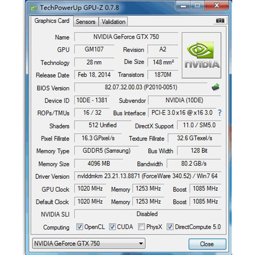Toggle the DirectCompute 5.0 checkbox
255x255 pixels.
click(x=170, y=227)
